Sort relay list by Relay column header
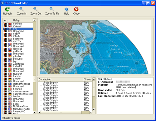 [23, 20]
